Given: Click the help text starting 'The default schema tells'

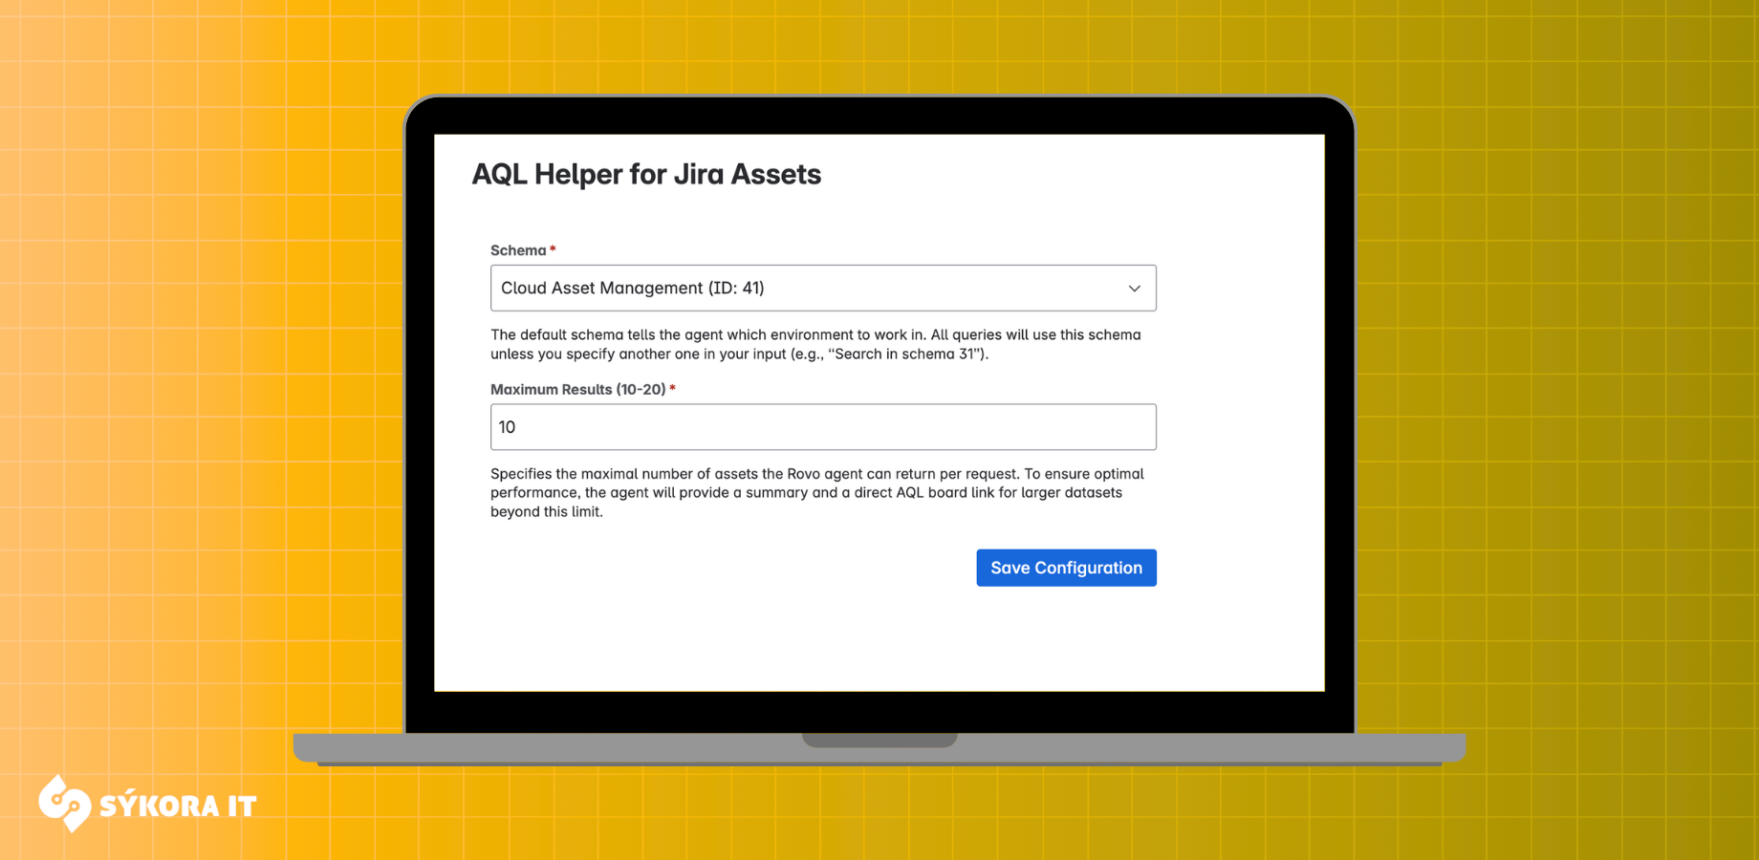Looking at the screenshot, I should [x=815, y=344].
